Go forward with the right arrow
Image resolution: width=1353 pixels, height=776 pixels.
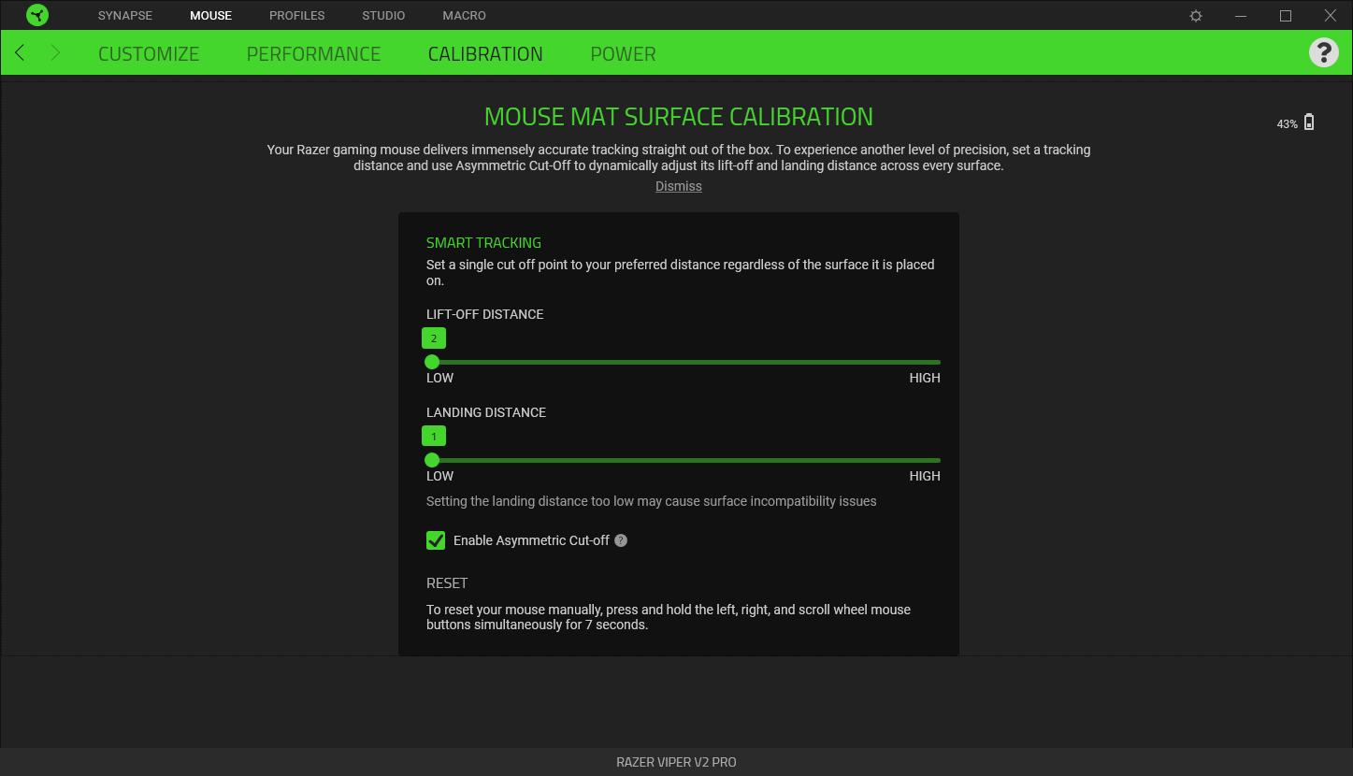point(55,52)
